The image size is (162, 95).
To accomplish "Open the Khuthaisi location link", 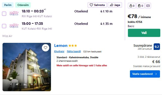I will (59, 51).
